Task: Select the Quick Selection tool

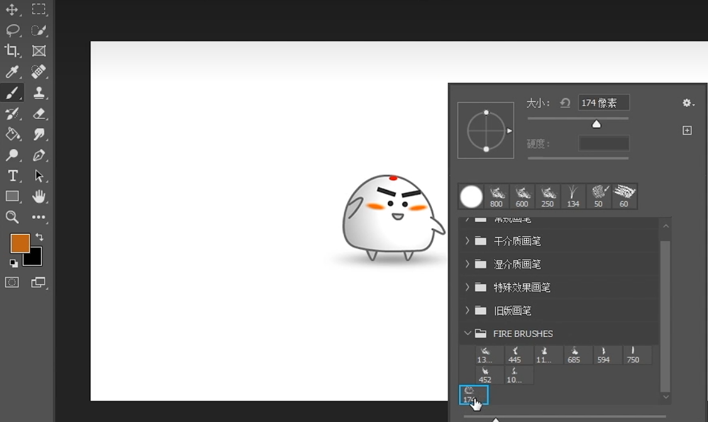Action: click(38, 30)
